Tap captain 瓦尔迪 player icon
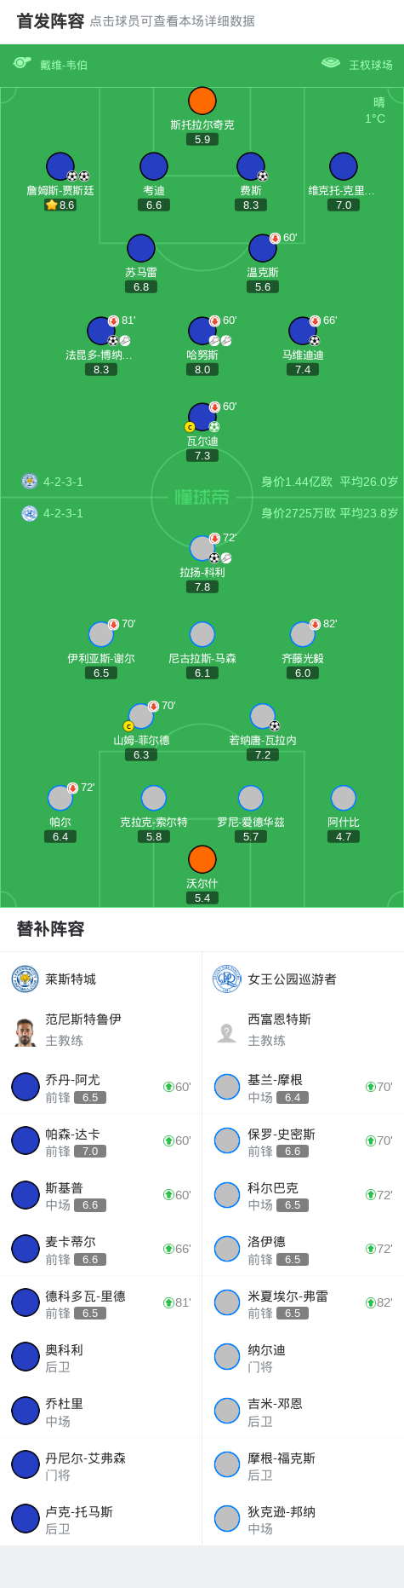This screenshot has height=1588, width=404. click(202, 417)
